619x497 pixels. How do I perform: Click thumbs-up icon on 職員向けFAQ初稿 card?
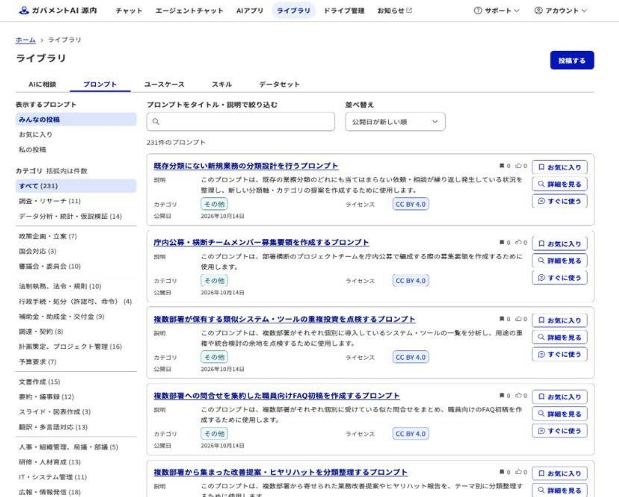[518, 396]
